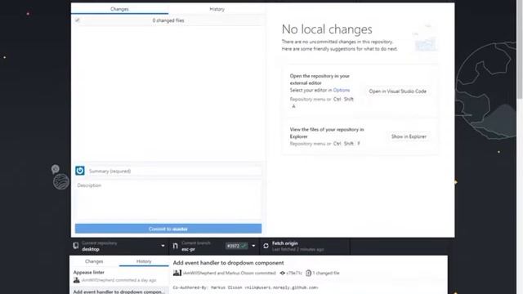Image resolution: width=523 pixels, height=294 pixels.
Task: Switch to the Changes tab in upper window
Action: point(119,9)
